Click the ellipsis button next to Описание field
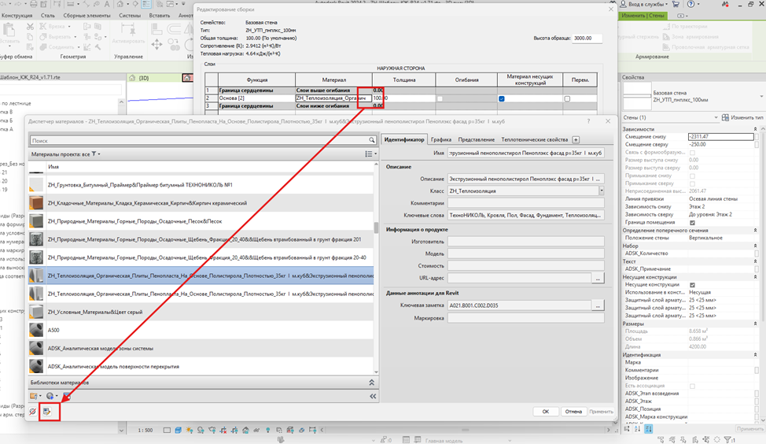The height and width of the screenshot is (444, 766). (598, 179)
